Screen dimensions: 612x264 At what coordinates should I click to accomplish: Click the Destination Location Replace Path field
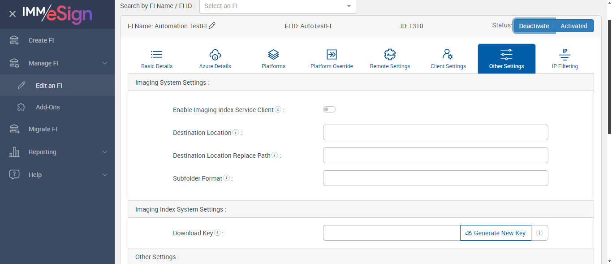435,156
